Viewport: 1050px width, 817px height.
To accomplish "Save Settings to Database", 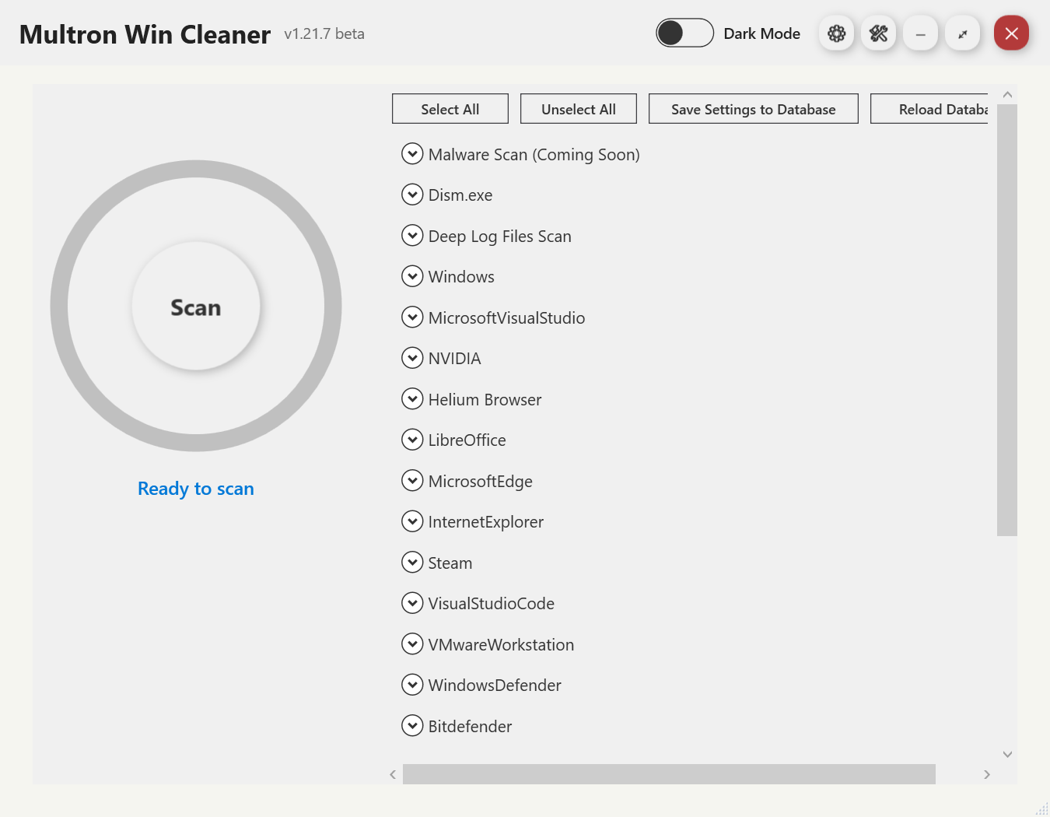I will point(754,109).
